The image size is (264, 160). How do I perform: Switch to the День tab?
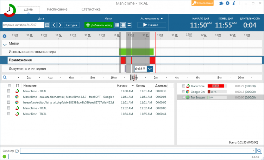(x=28, y=9)
